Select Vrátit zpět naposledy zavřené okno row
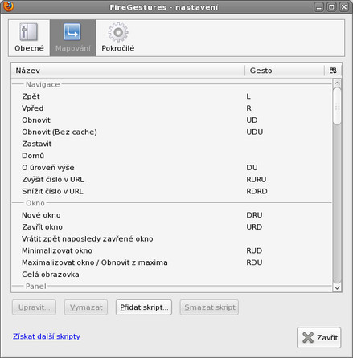The image size is (353, 358). click(171, 238)
